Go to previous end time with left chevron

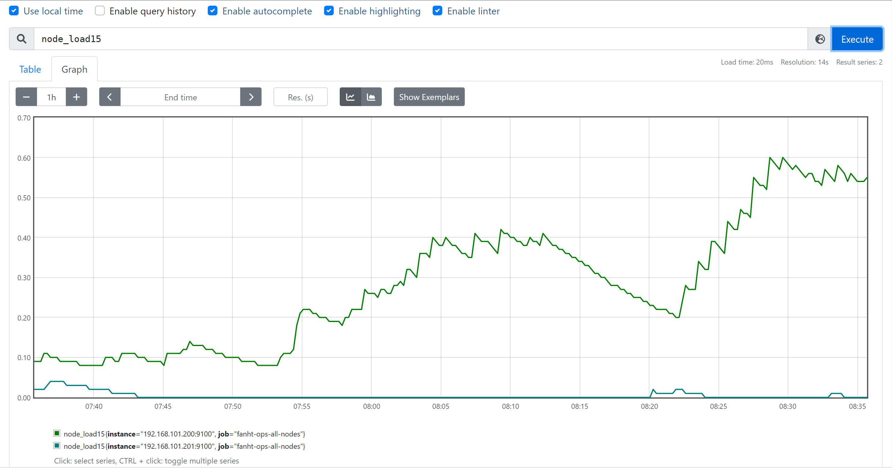click(110, 97)
